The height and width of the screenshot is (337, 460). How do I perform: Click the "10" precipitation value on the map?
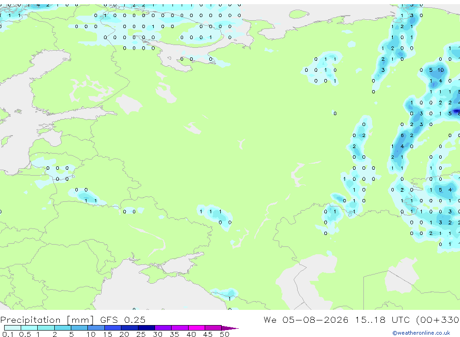[x=441, y=70]
